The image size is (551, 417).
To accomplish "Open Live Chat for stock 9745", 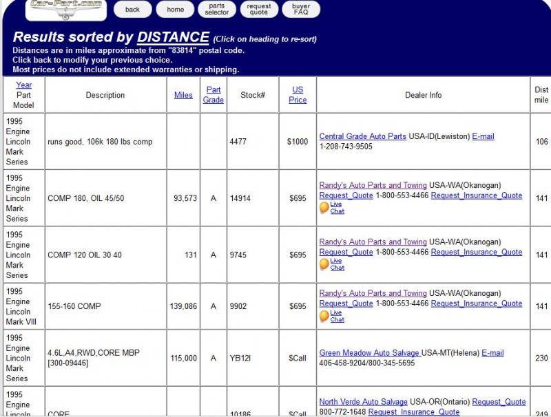I will pyautogui.click(x=336, y=264).
